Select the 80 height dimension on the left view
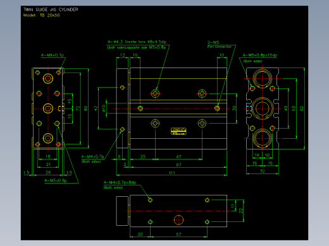Image resolution: width=329 pixels, height=246 pixels. pyautogui.click(x=85, y=108)
